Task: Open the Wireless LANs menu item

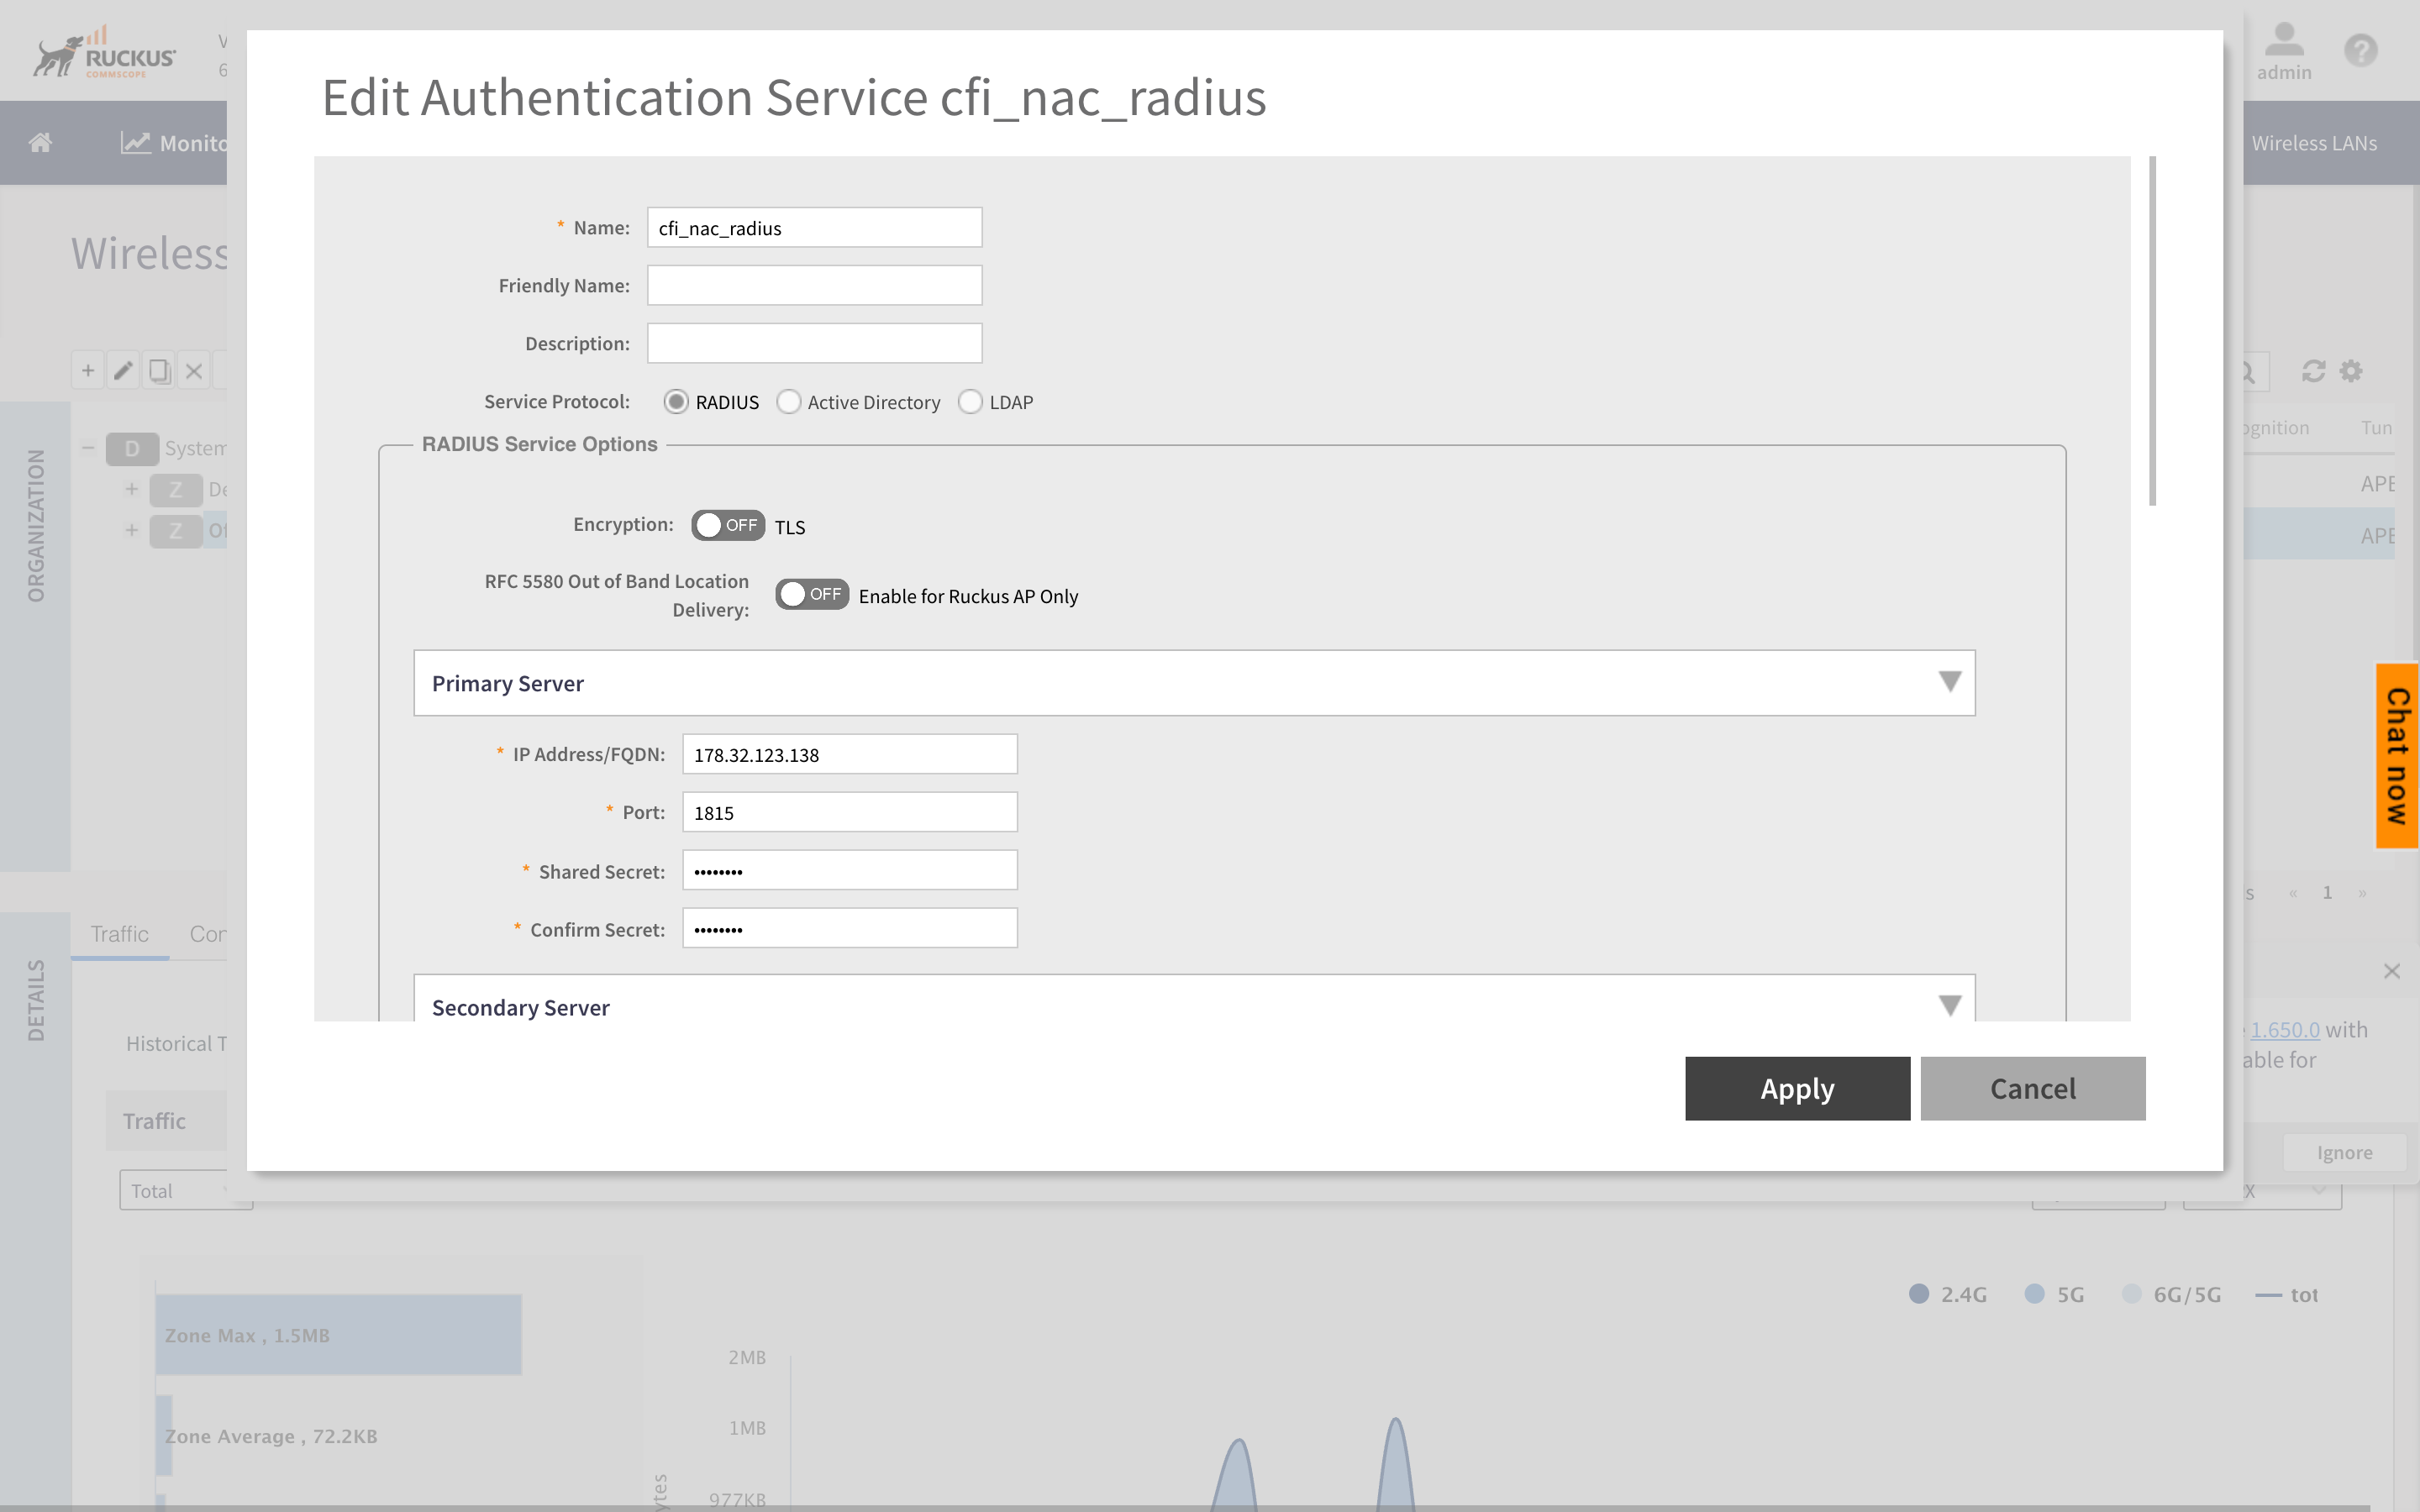Action: tap(2313, 143)
